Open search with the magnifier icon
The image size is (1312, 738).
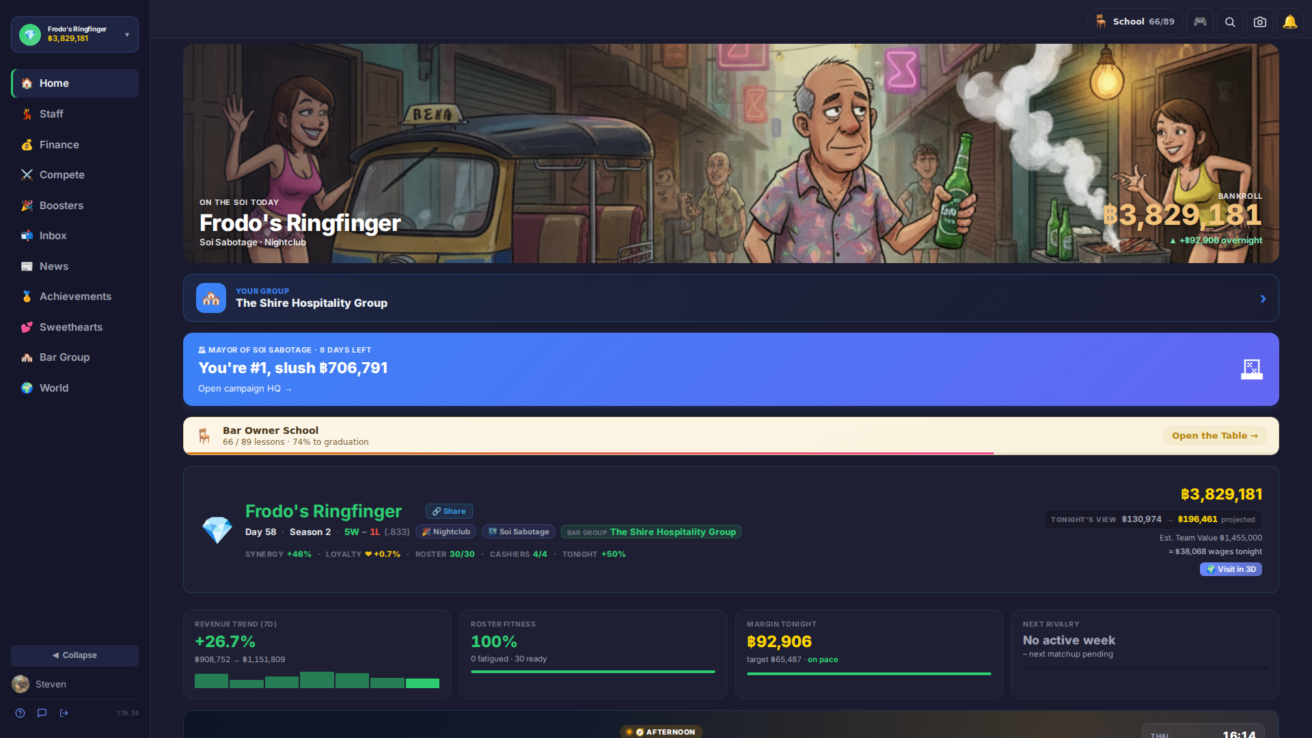(1230, 22)
